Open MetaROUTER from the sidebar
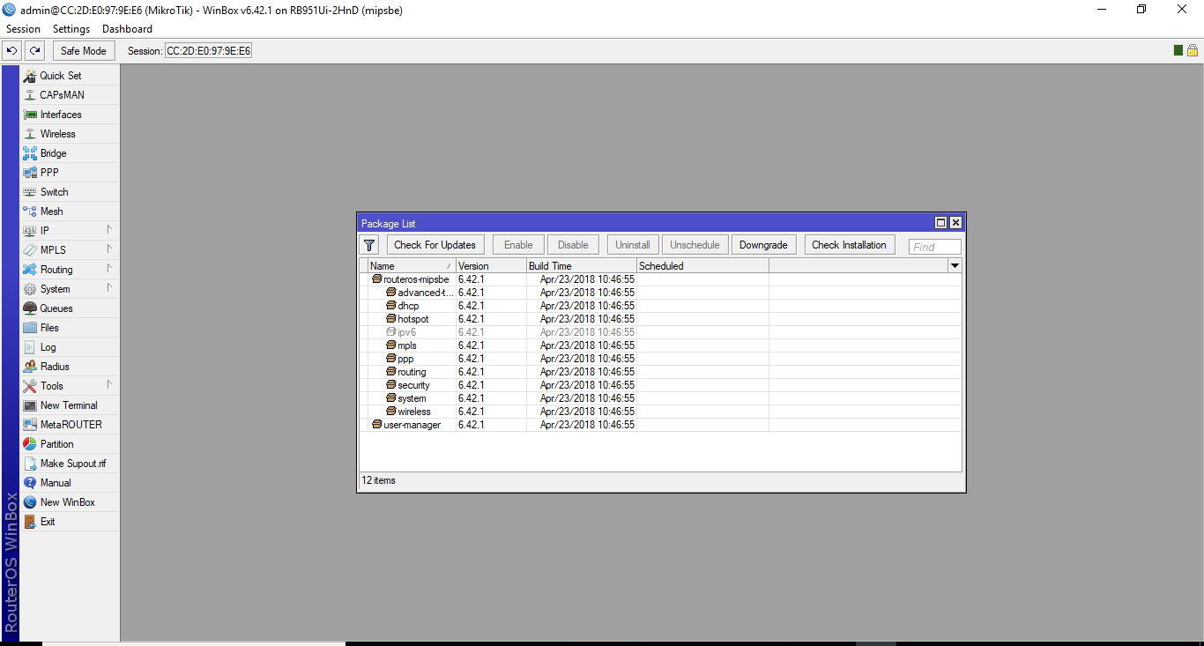The image size is (1204, 646). coord(70,425)
